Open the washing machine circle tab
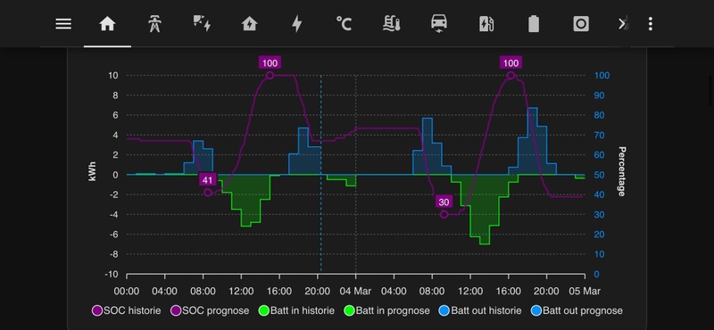 click(581, 24)
